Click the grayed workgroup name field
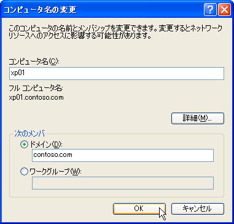 point(123,183)
